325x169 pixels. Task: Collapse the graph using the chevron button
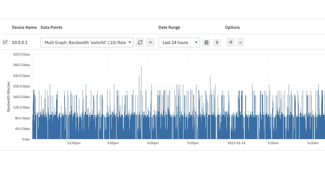(x=151, y=42)
